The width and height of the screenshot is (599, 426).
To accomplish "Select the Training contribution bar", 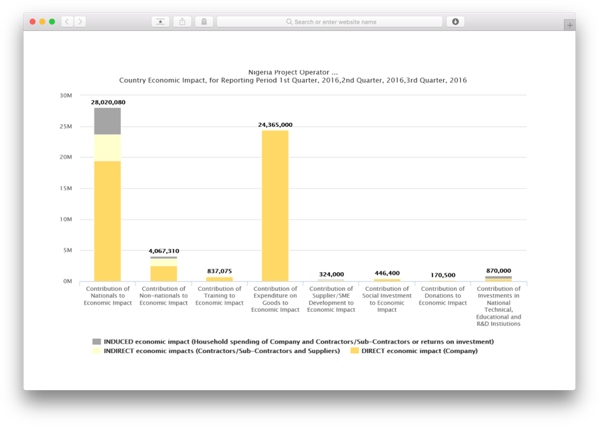I will 219,279.
